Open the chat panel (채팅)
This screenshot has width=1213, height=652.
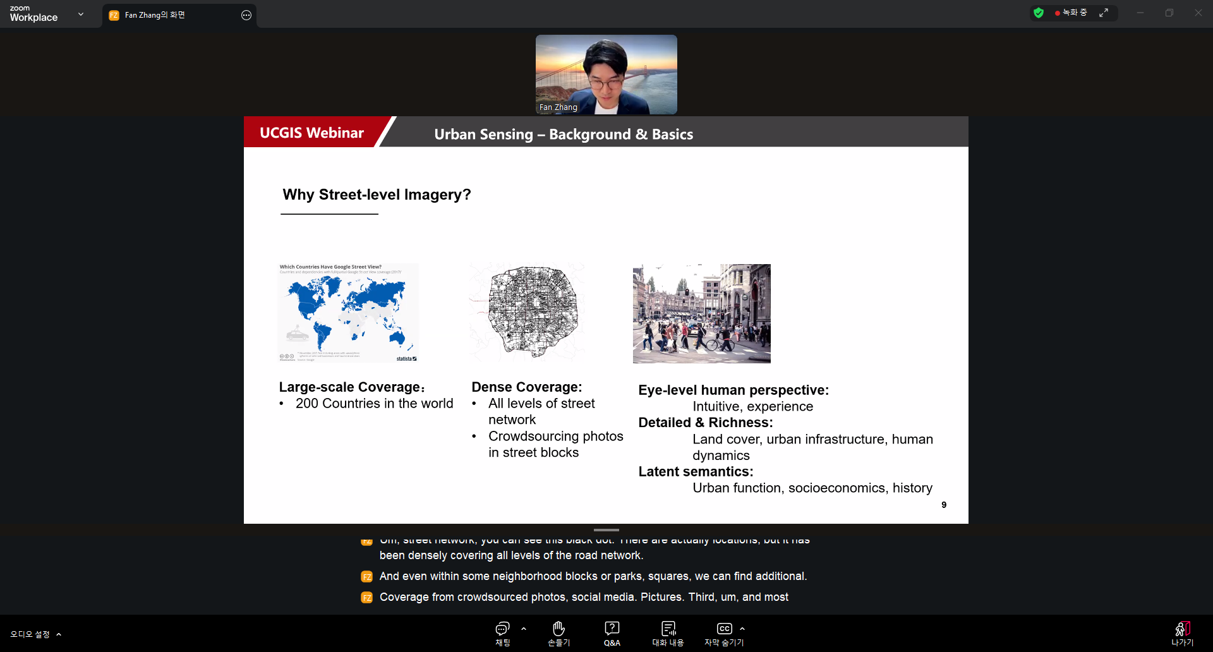pos(502,634)
